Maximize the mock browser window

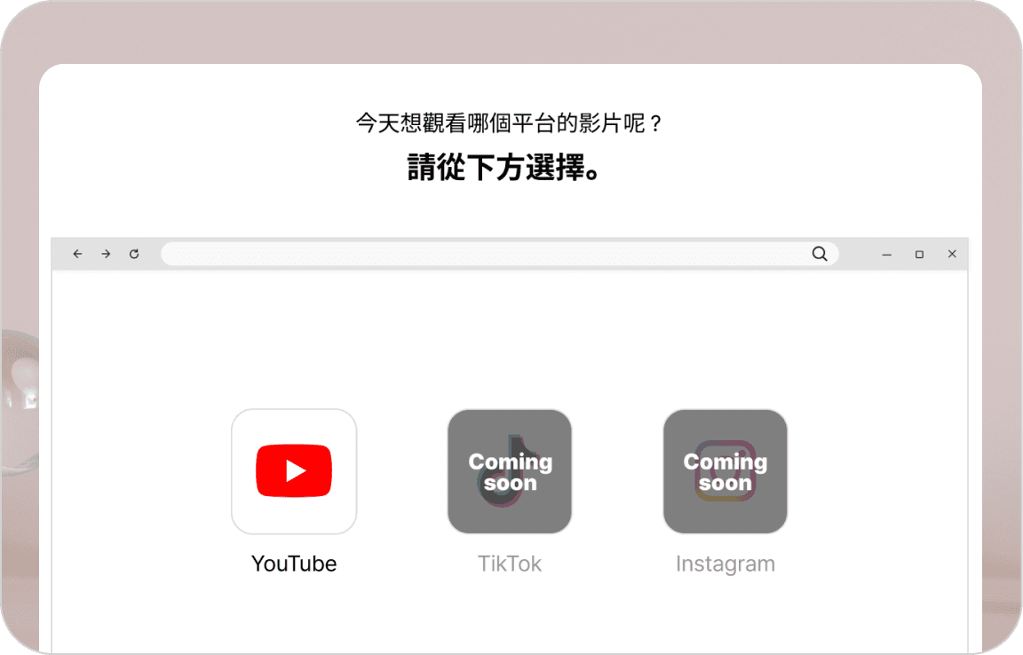tap(919, 255)
